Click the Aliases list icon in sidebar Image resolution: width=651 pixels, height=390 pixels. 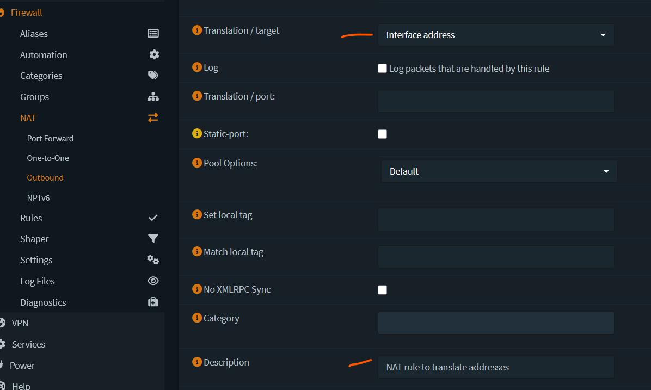point(153,34)
